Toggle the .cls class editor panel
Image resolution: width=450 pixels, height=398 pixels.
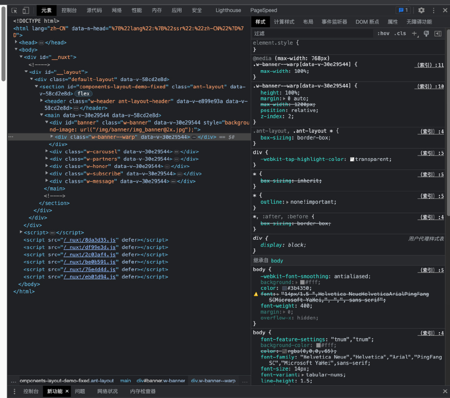[x=400, y=33]
